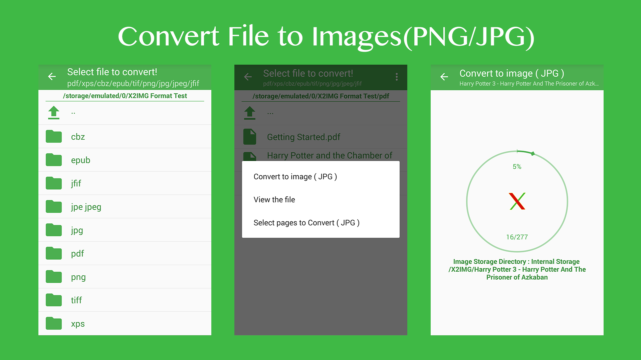Click back arrow on Convert to image screen
Viewport: 641px width, 360px height.
[444, 77]
